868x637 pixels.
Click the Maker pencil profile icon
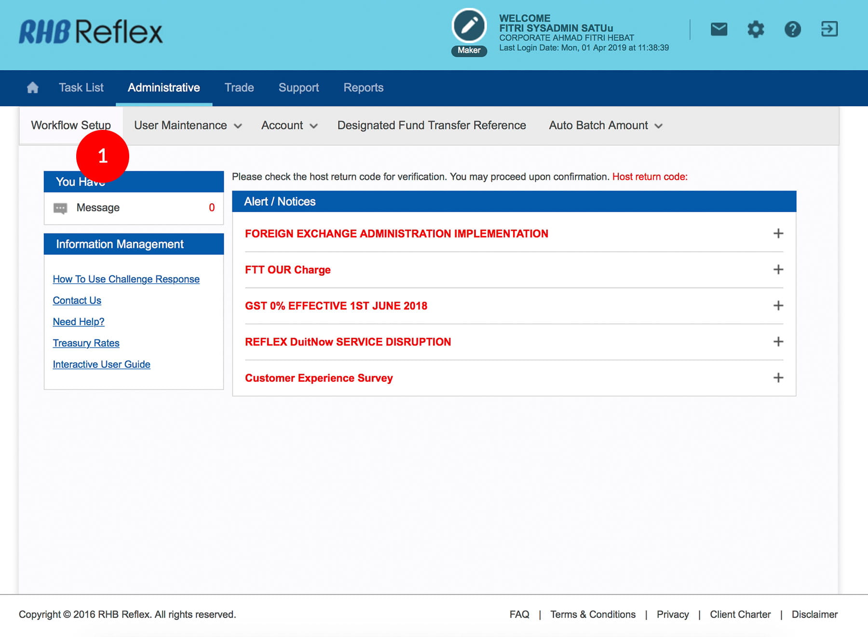point(469,26)
